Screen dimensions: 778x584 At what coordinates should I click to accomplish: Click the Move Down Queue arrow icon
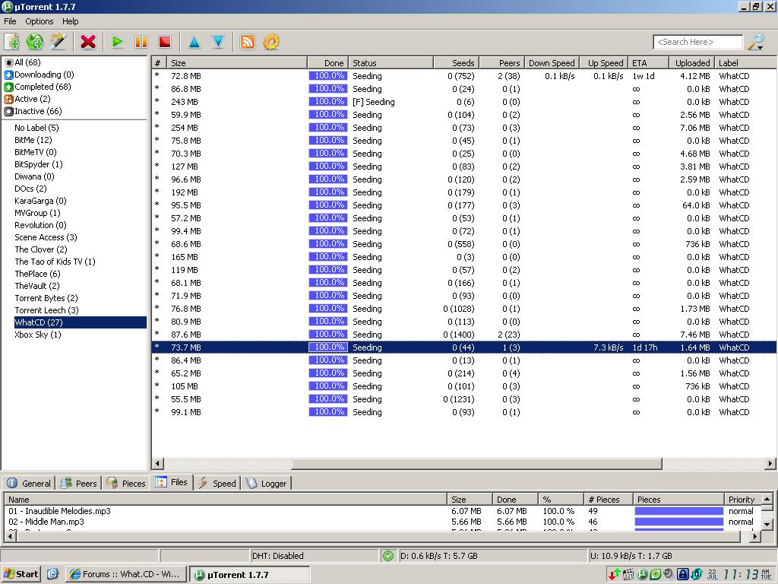pos(218,43)
